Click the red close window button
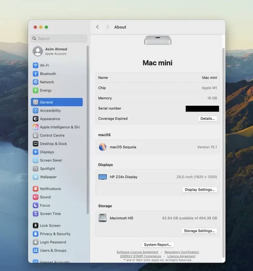 (x=35, y=27)
